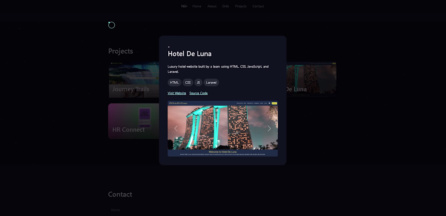The width and height of the screenshot is (446, 216).
Task: Close the Hotel De Luna modal
Action: (x=169, y=47)
